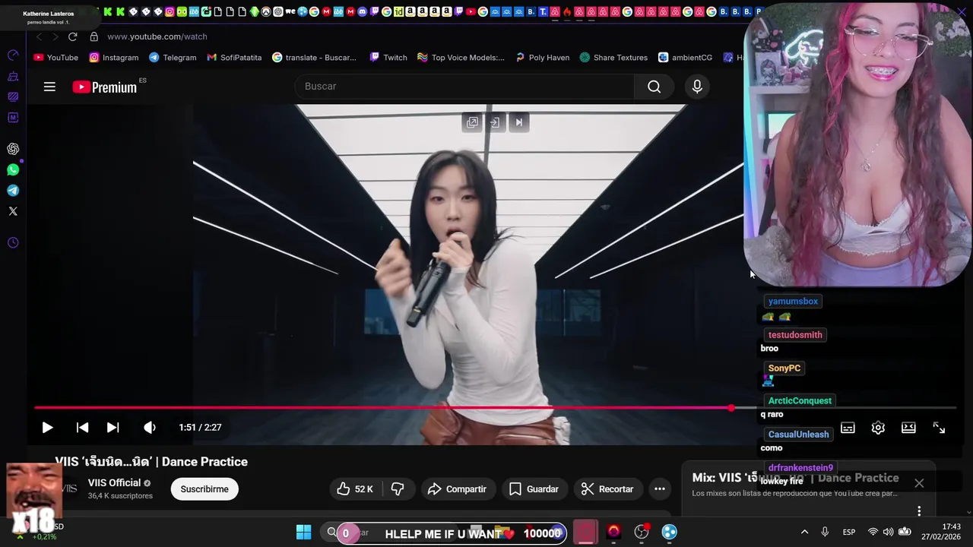
Task: Open the translate - Buscar bookmark
Action: point(314,58)
